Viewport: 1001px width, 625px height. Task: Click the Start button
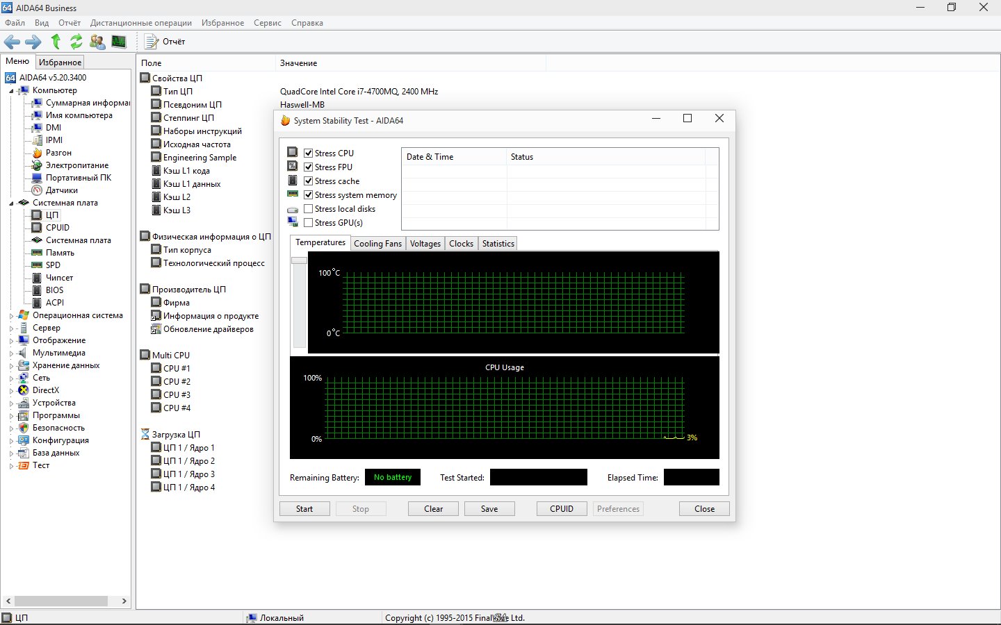pyautogui.click(x=304, y=509)
